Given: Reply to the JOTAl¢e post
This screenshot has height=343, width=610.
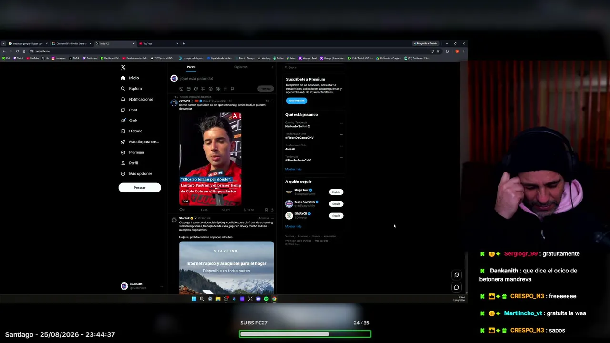Looking at the screenshot, I should (181, 210).
